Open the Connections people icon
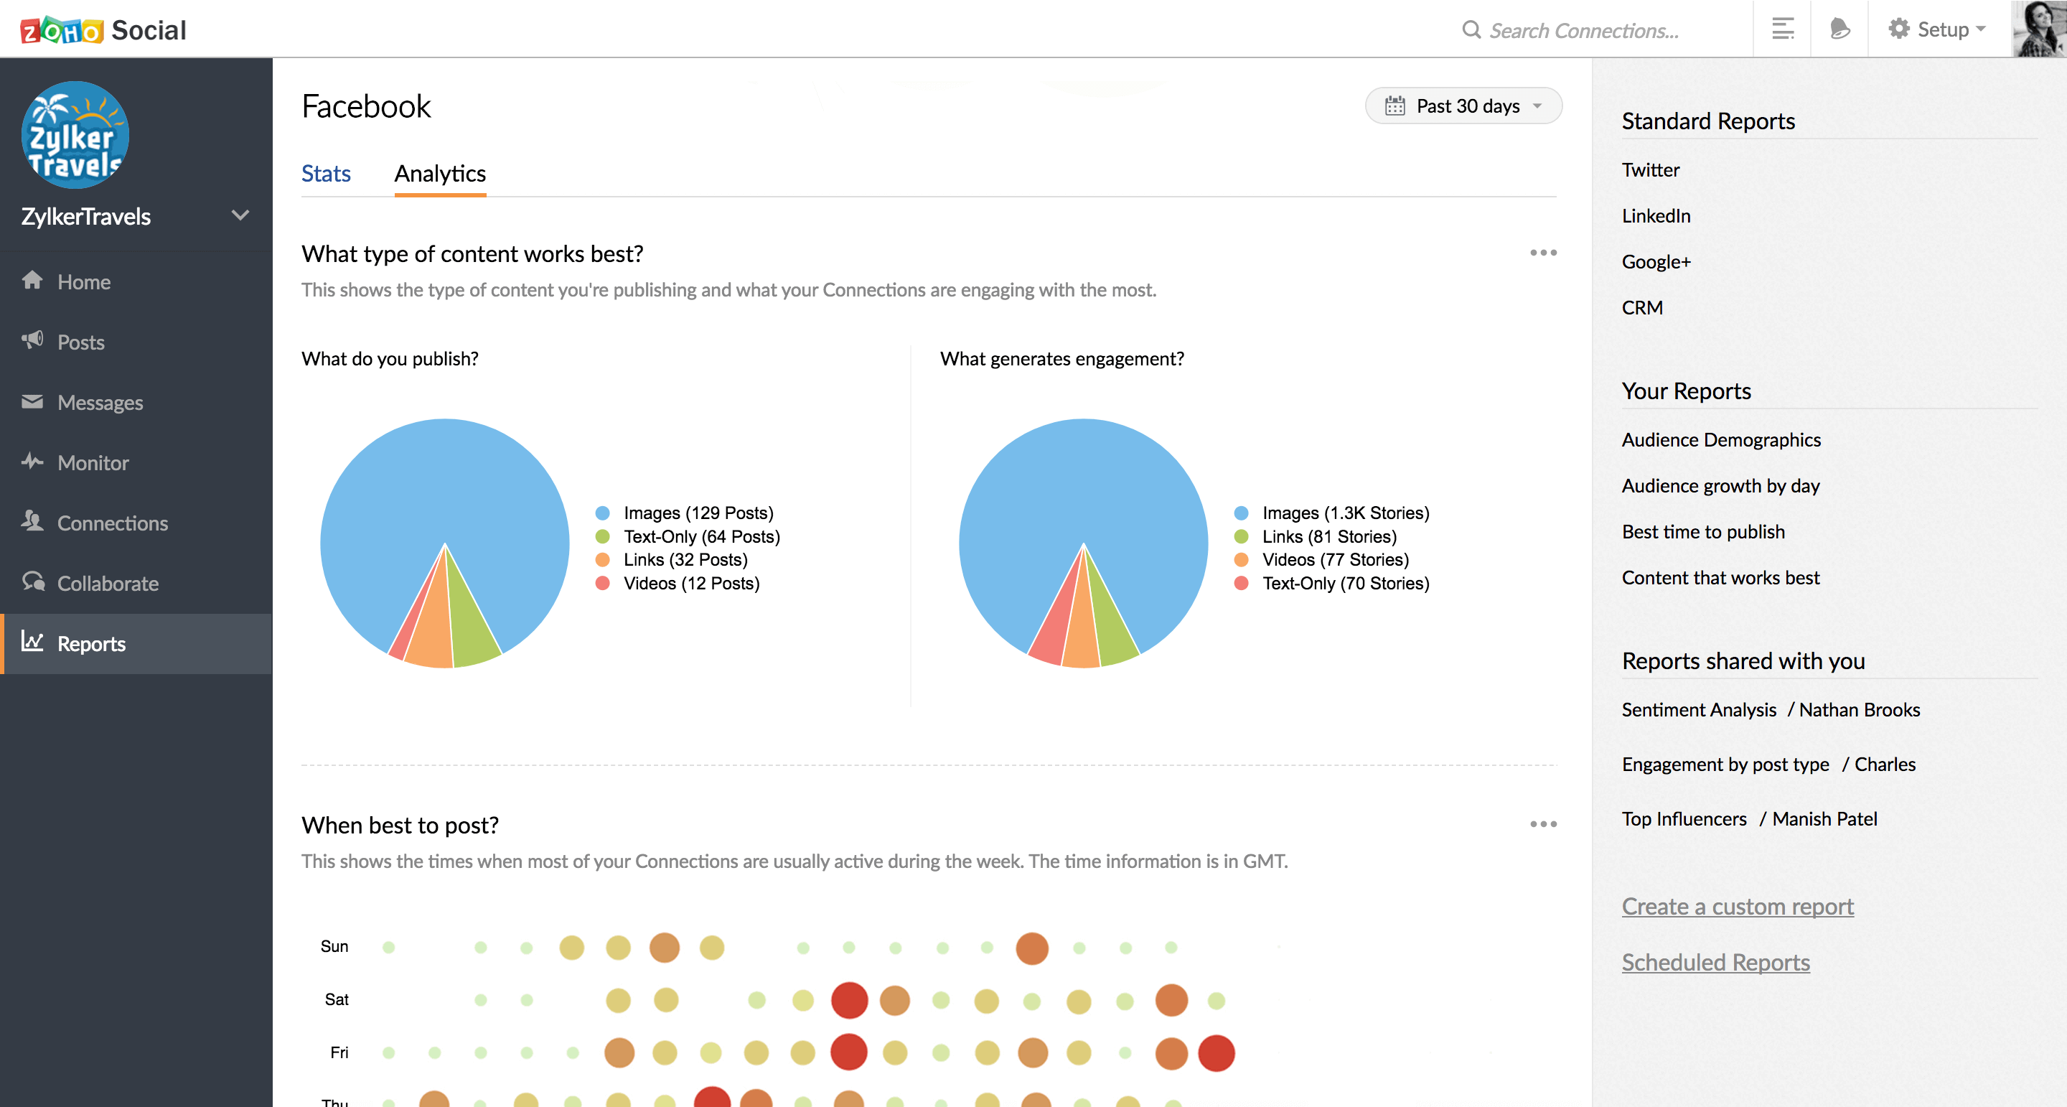2067x1107 pixels. 32,521
